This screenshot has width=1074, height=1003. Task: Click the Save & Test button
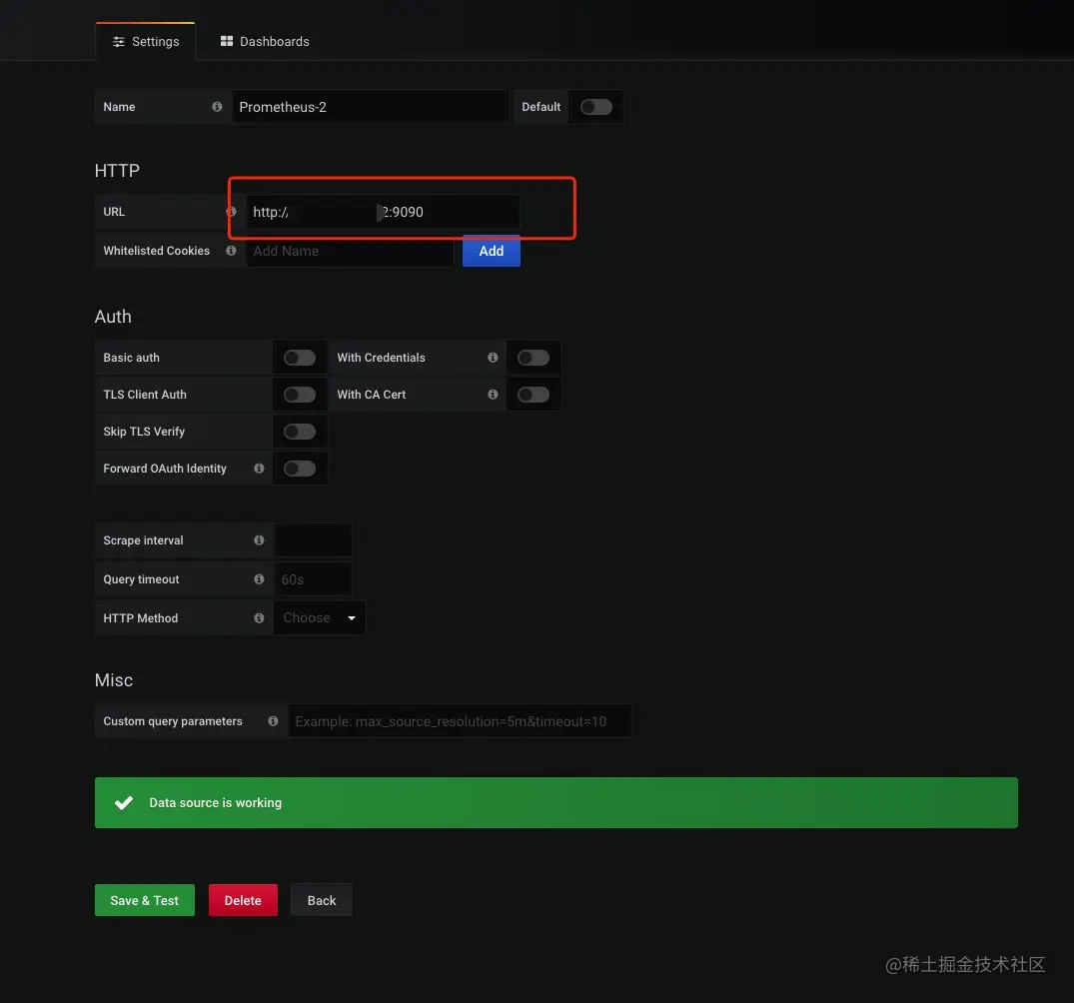(145, 900)
